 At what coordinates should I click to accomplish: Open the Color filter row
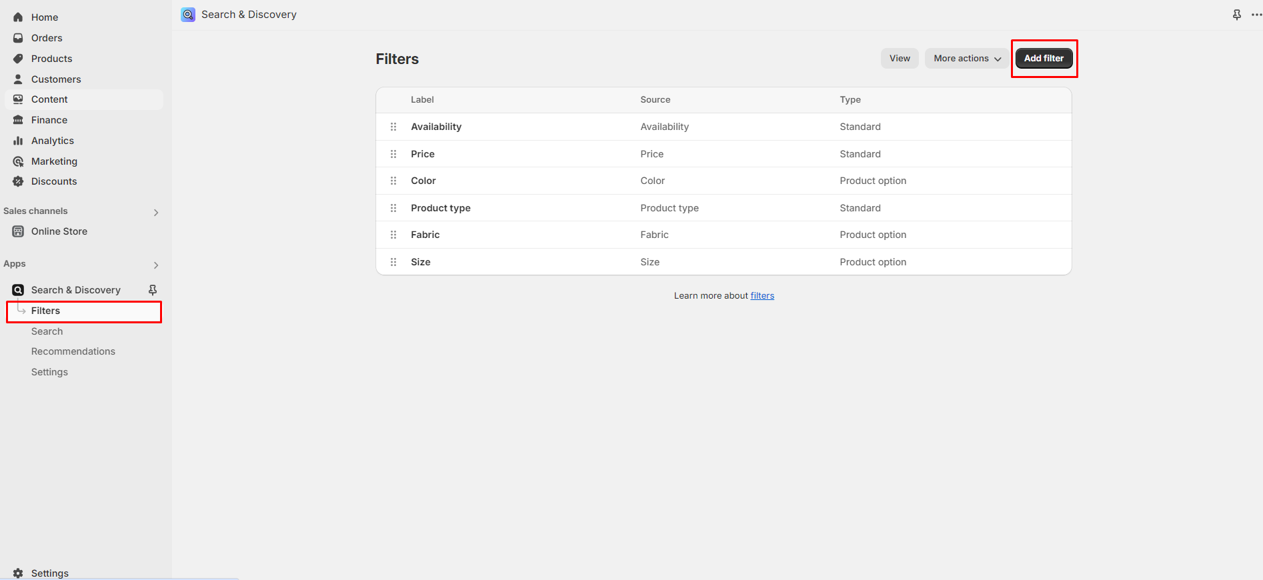[x=423, y=181]
